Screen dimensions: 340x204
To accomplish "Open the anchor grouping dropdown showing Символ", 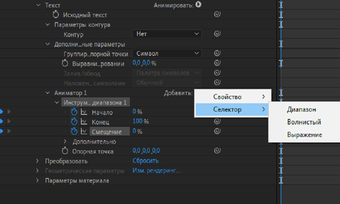I will (x=167, y=54).
